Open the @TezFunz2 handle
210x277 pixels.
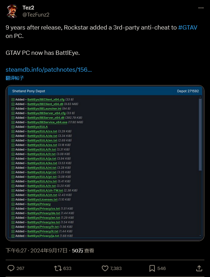36,15
